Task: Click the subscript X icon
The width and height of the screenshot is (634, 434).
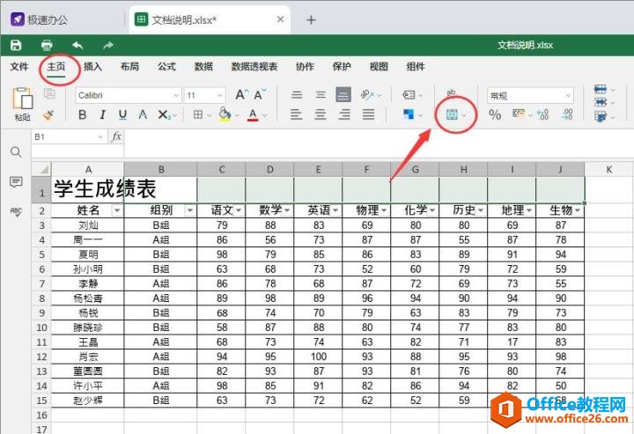Action: pos(164,114)
